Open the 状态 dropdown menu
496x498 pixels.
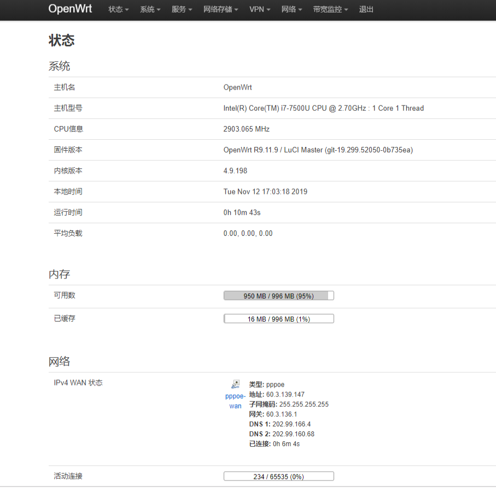click(118, 9)
